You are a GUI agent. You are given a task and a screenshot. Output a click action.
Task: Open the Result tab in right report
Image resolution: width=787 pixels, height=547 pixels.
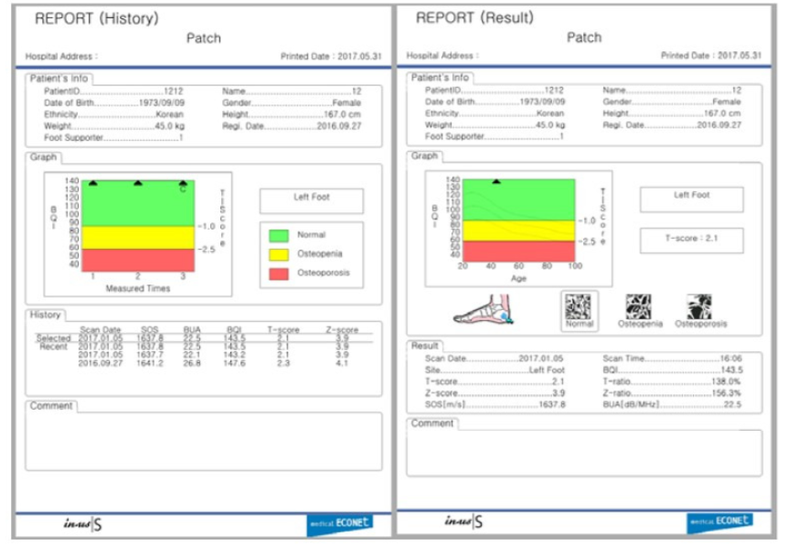point(425,346)
